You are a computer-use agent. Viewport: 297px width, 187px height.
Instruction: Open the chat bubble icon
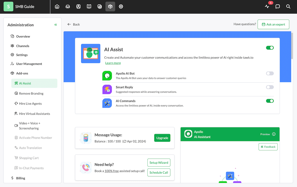[x=278, y=7]
